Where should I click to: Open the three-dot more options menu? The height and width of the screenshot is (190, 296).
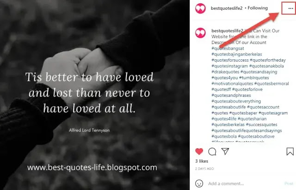(290, 8)
